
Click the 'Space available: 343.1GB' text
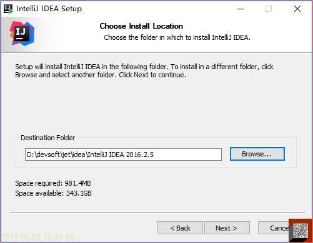click(53, 193)
